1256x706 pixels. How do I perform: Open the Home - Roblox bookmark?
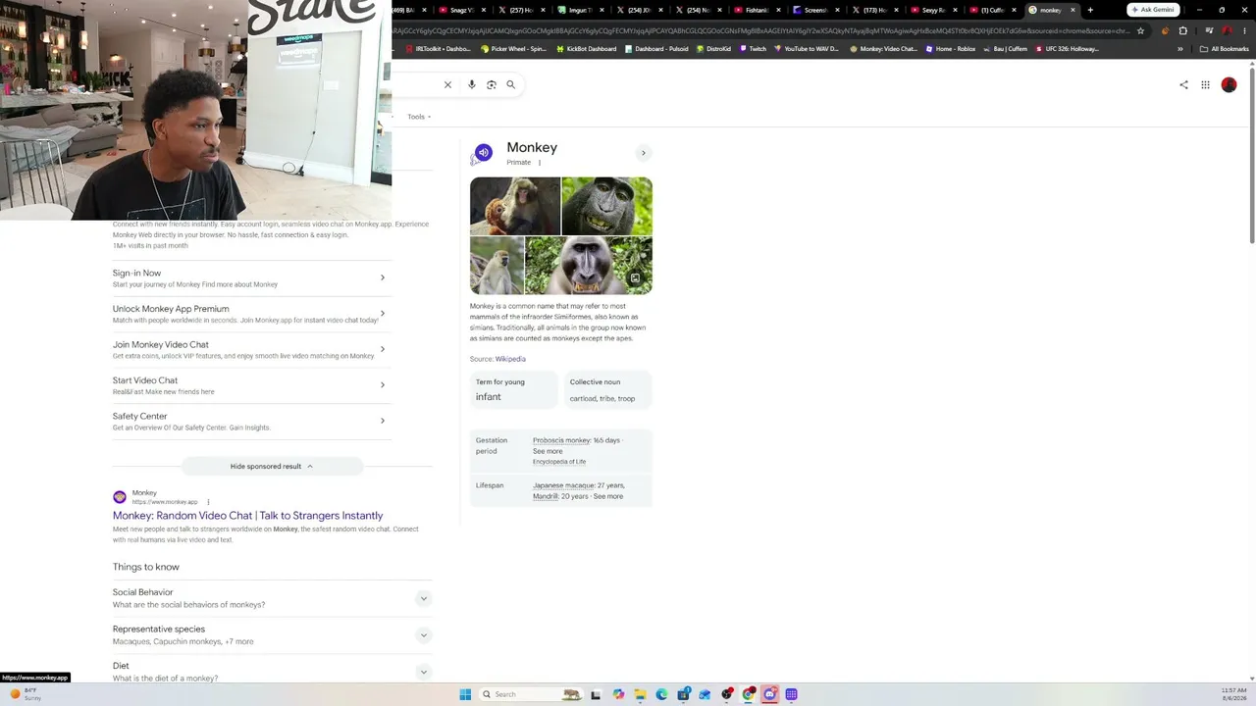951,49
